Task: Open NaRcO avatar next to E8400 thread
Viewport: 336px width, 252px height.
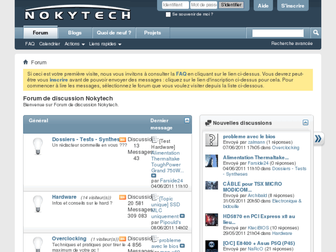Action: coord(212,246)
